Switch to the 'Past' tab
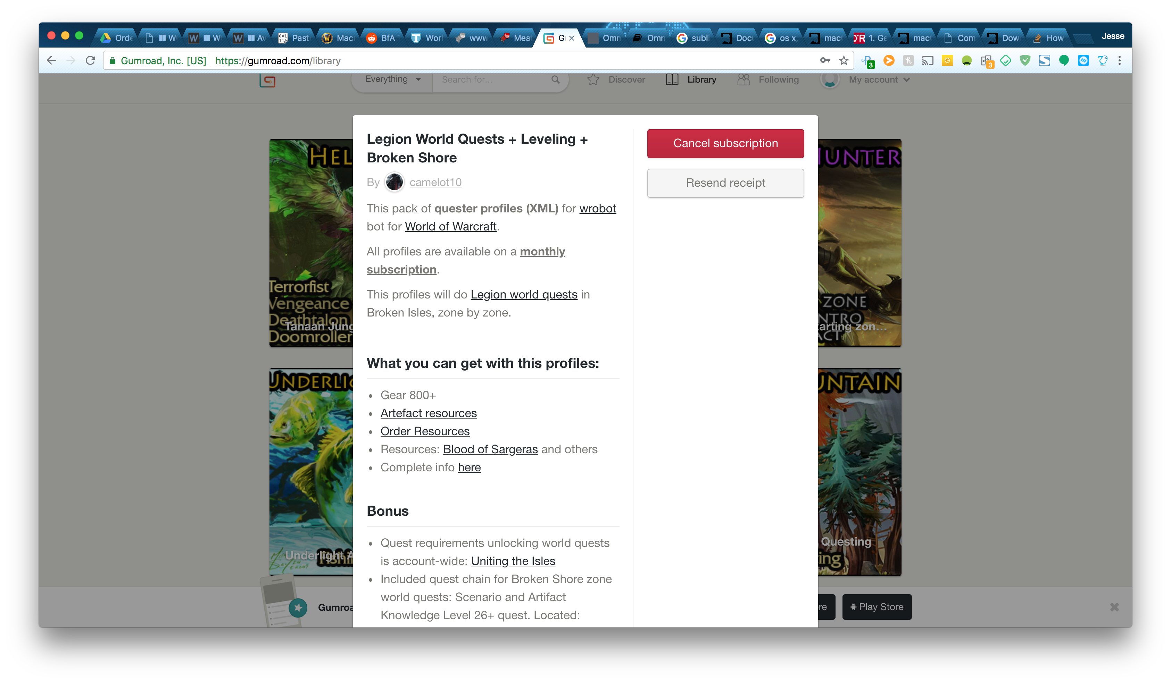1171x683 pixels. (294, 38)
